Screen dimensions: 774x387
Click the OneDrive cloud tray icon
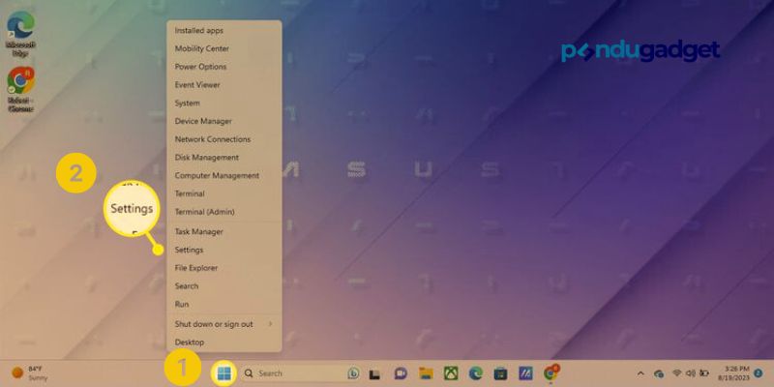pyautogui.click(x=659, y=373)
